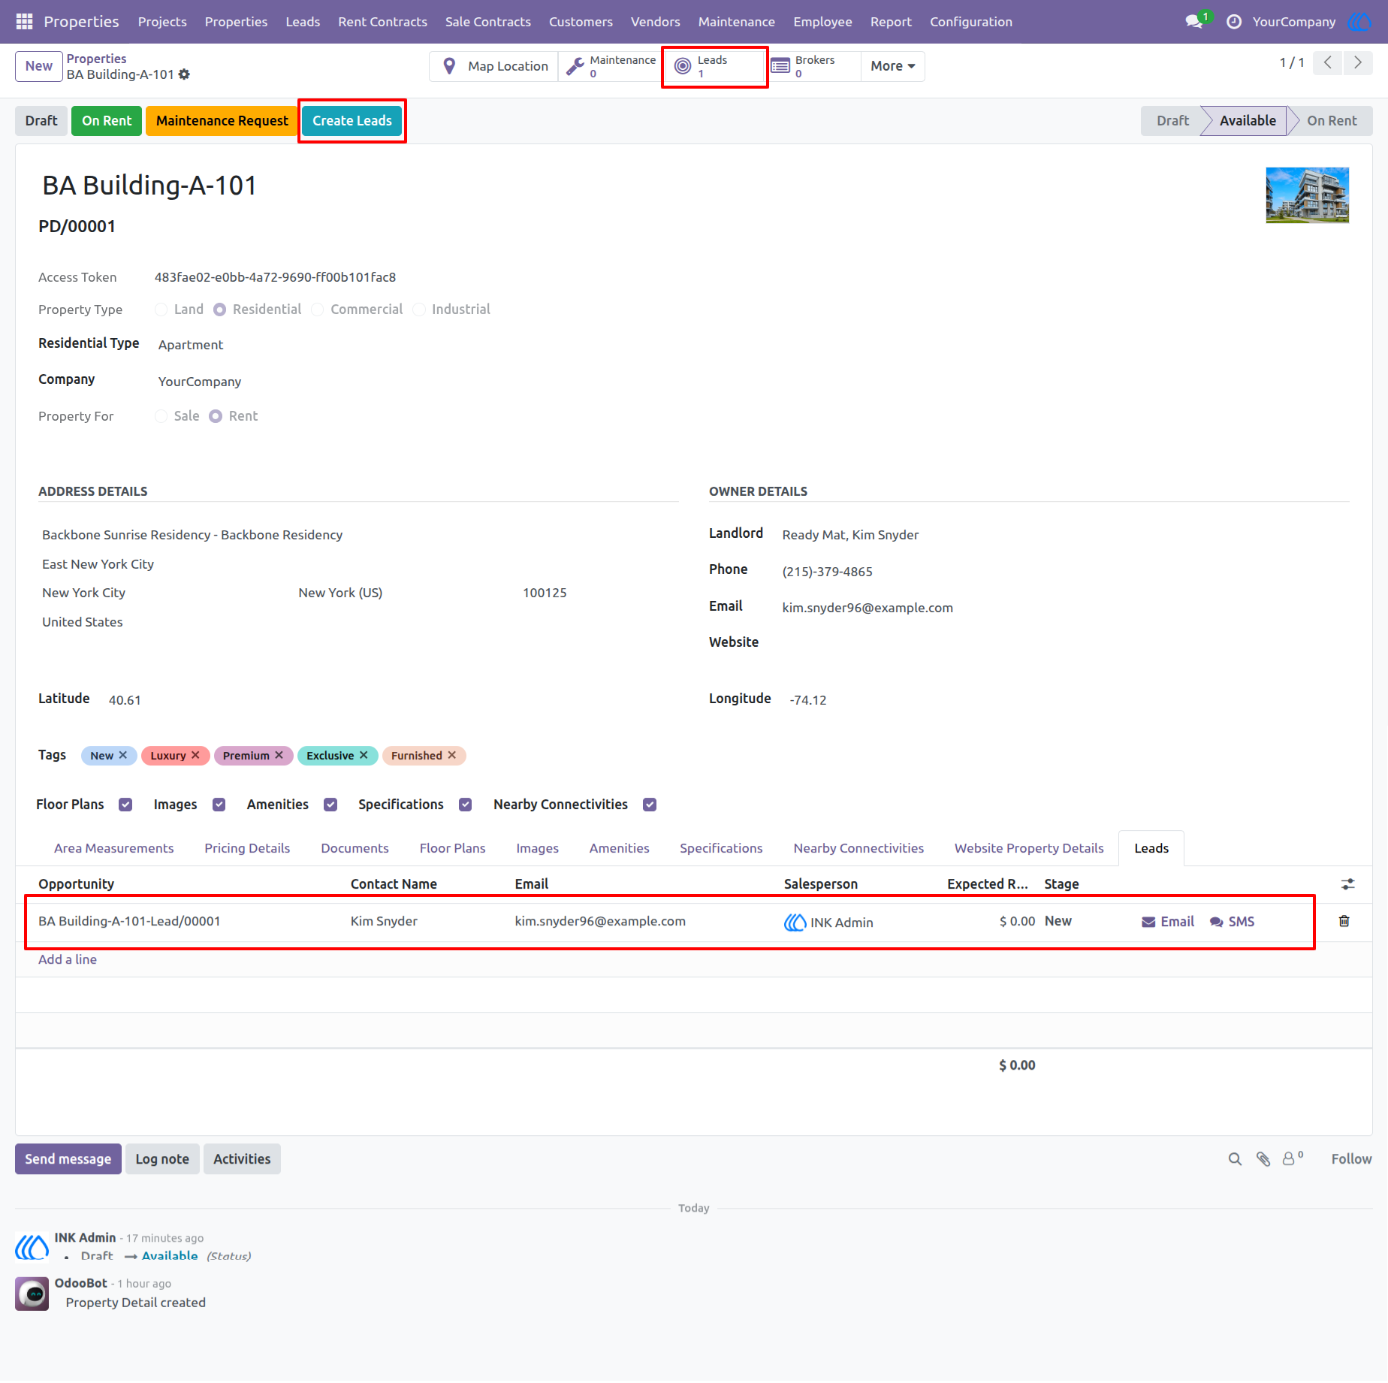Open the Rent Contracts menu

[382, 22]
